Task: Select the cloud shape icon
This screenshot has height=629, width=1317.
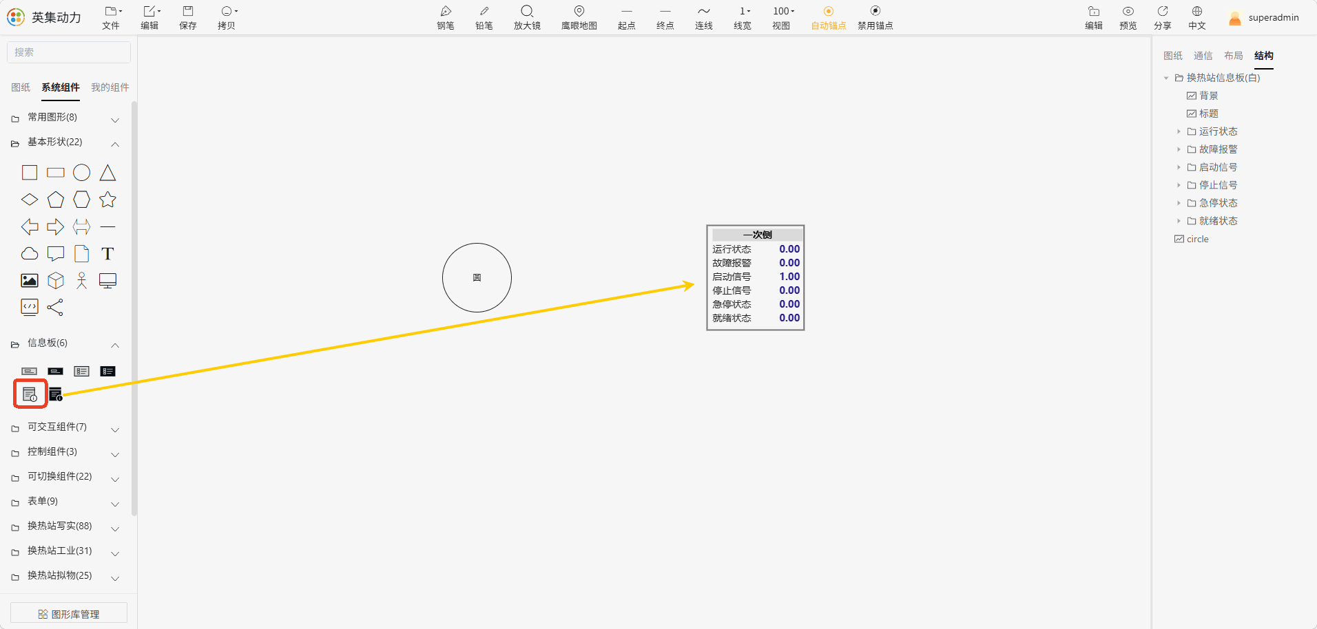Action: 30,253
